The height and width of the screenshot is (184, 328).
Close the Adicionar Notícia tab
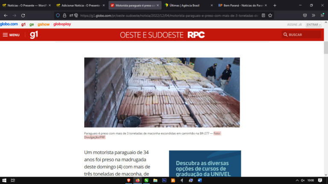tap(104, 6)
